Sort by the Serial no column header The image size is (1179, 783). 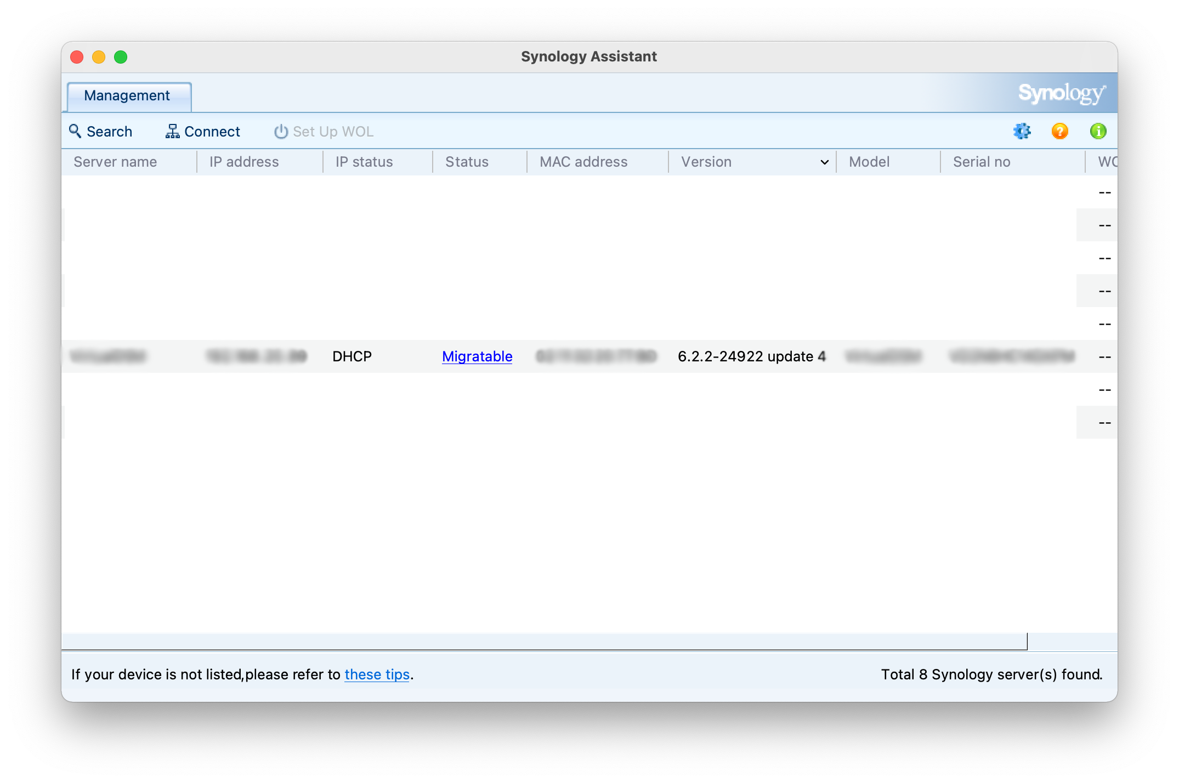click(1013, 162)
